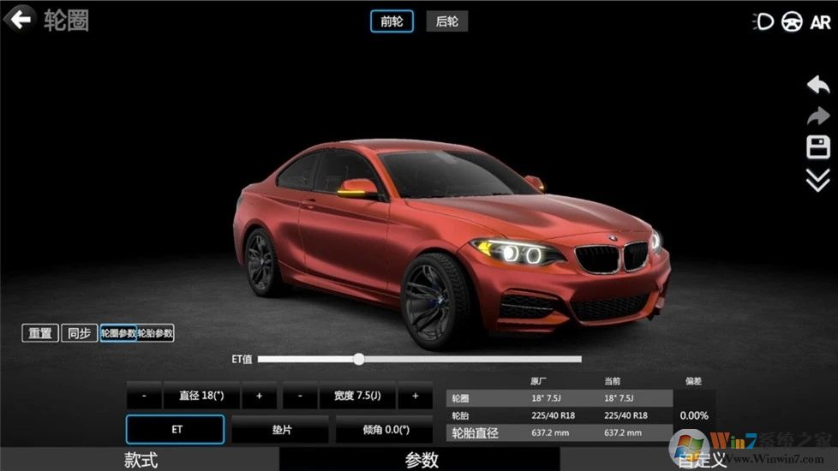Click the 原厂 column header
This screenshot has height=471, width=838.
(538, 381)
